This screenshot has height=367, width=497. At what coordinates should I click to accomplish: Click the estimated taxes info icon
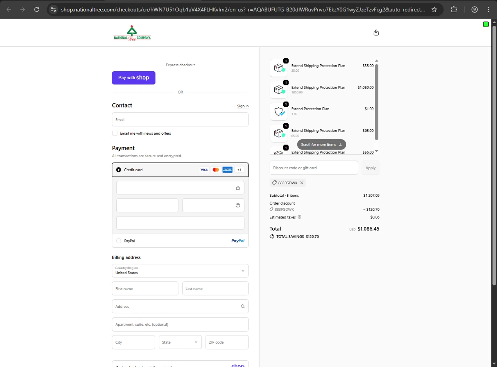coord(300,217)
